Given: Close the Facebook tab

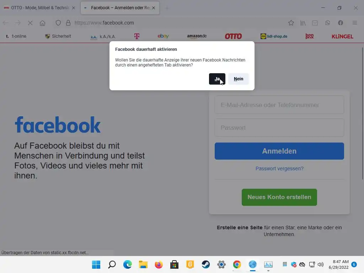Looking at the screenshot, I should [154, 8].
